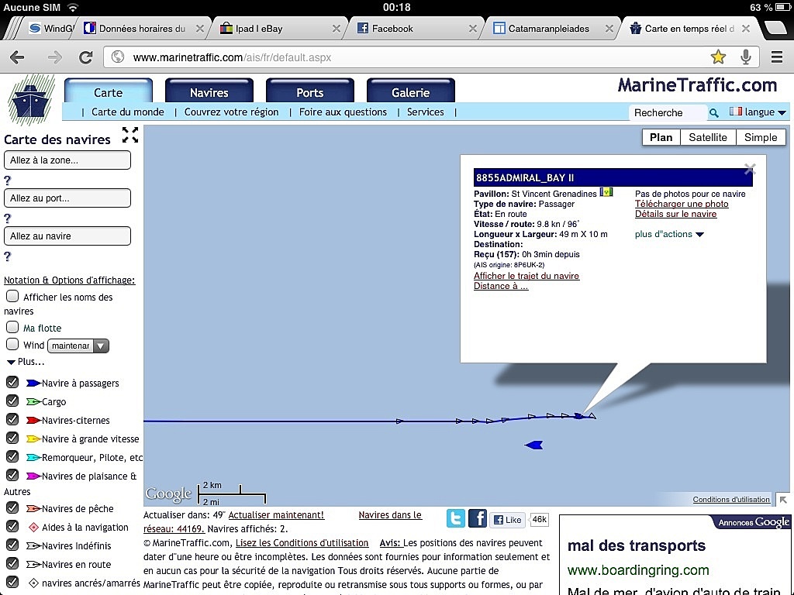Click the map corner collapse arrow icon

tap(783, 500)
